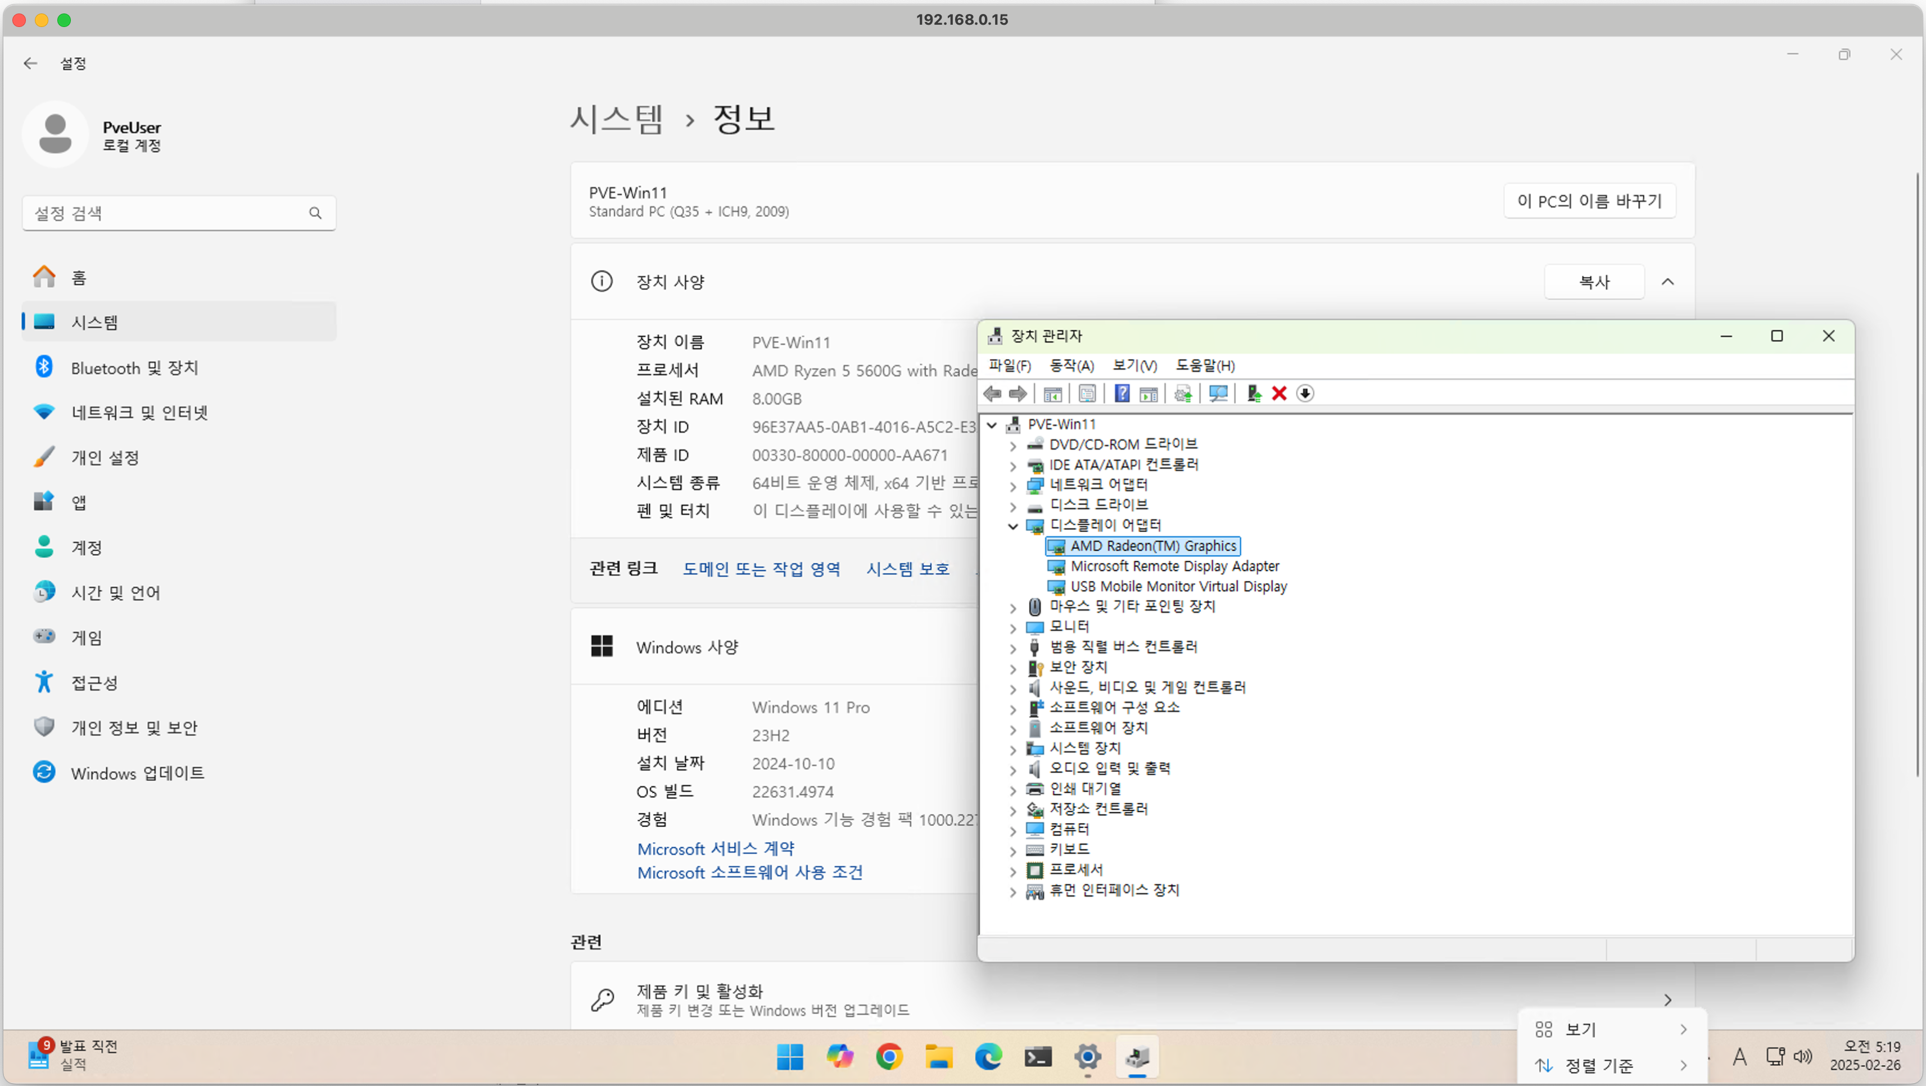
Task: Expand 네트워크 어댑터 node
Action: [x=1013, y=486]
